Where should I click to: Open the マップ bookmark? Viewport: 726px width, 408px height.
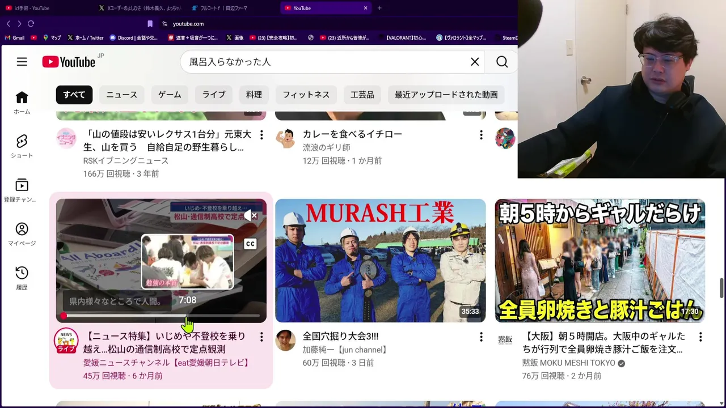point(52,38)
